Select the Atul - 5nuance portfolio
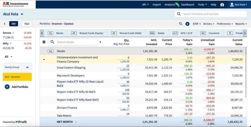Image resolution: width=251 pixels, height=127 pixels. tap(17, 77)
